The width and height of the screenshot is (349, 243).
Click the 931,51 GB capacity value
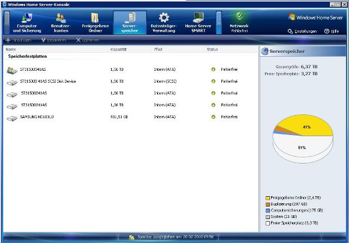coord(119,117)
